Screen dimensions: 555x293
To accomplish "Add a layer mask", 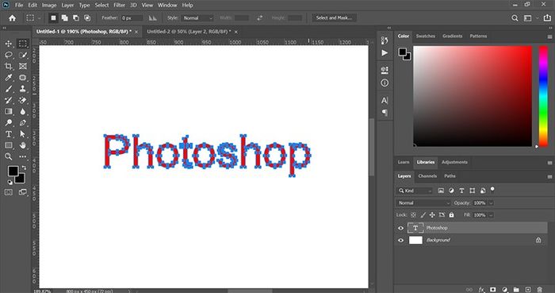I will coord(493,290).
